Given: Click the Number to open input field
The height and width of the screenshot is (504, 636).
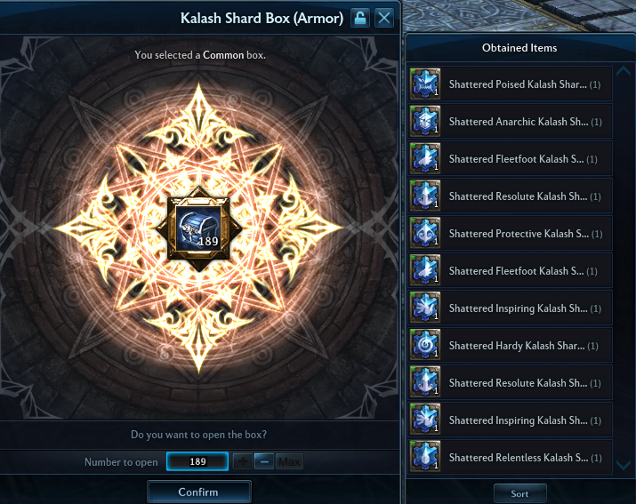Looking at the screenshot, I should [x=197, y=462].
